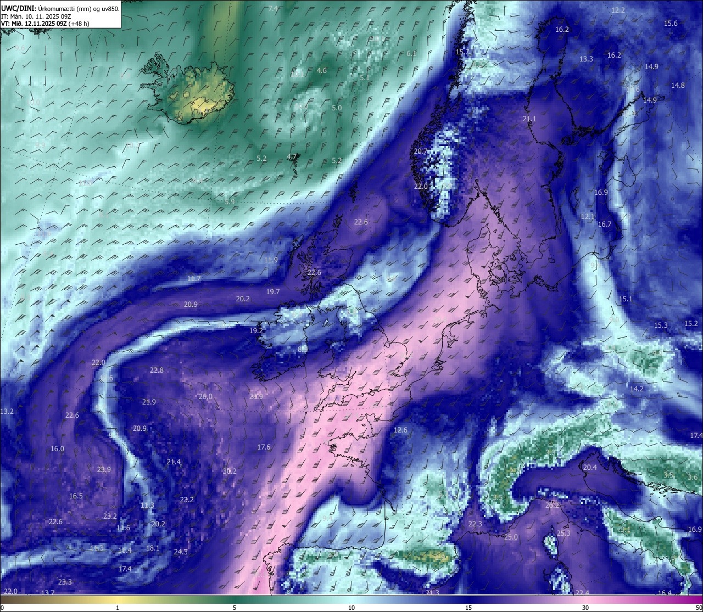
Task: Click the value label 21.4
Action: point(174,462)
